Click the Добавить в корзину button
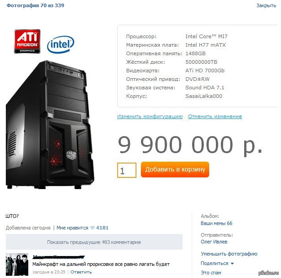The height and width of the screenshot is (278, 281). tap(175, 169)
